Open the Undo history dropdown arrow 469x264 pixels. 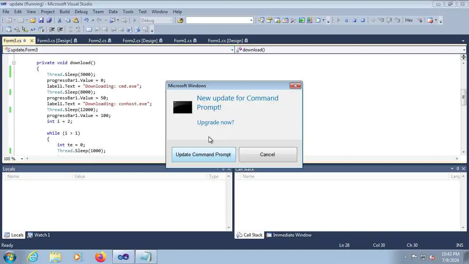tap(93, 20)
